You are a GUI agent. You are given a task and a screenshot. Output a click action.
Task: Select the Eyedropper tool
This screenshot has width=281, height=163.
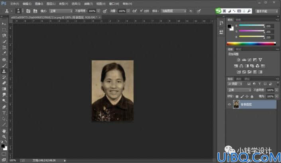click(4, 53)
